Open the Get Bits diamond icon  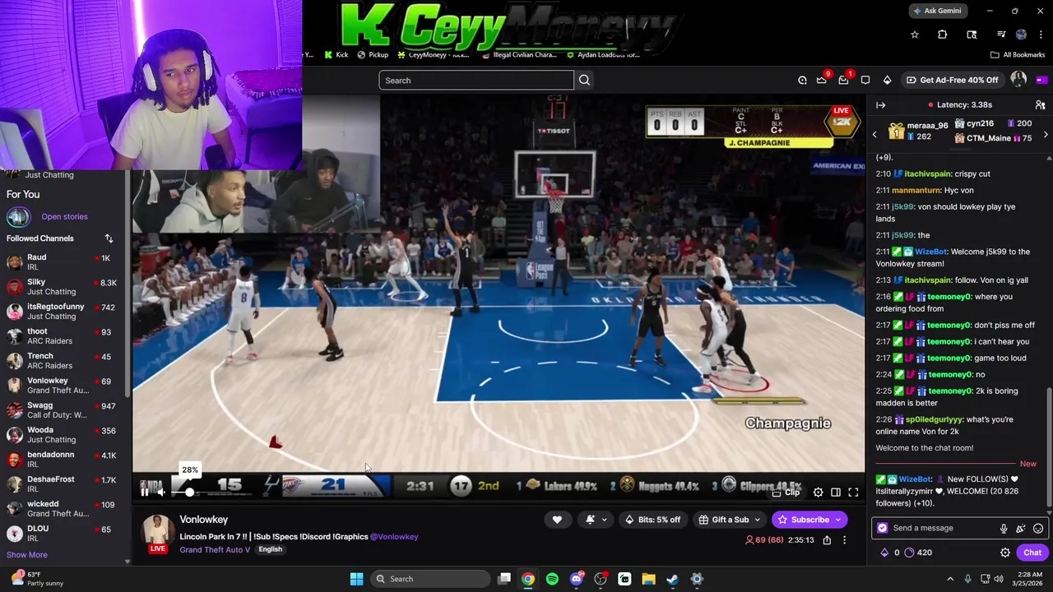[x=887, y=81]
